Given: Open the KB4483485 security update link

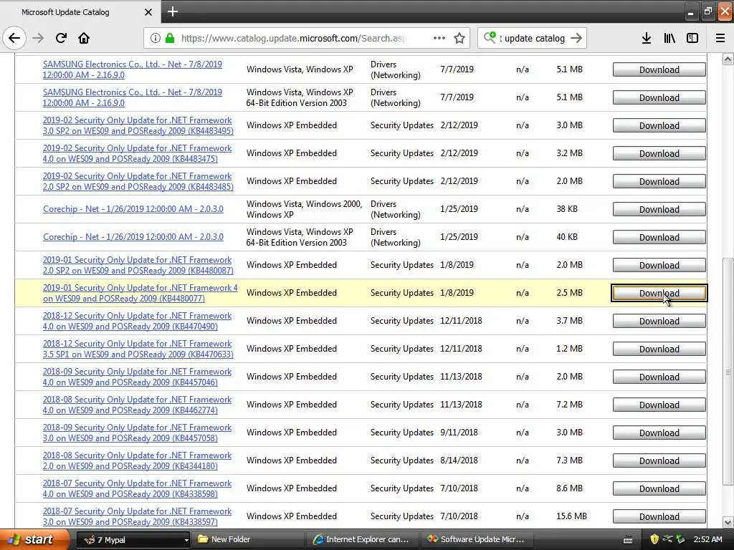Looking at the screenshot, I should 138,181.
